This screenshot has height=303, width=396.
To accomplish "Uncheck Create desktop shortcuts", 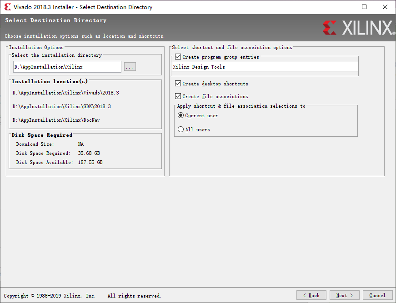I will pos(178,84).
